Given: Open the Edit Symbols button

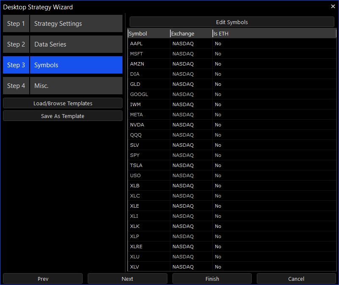Looking at the screenshot, I should tap(232, 22).
